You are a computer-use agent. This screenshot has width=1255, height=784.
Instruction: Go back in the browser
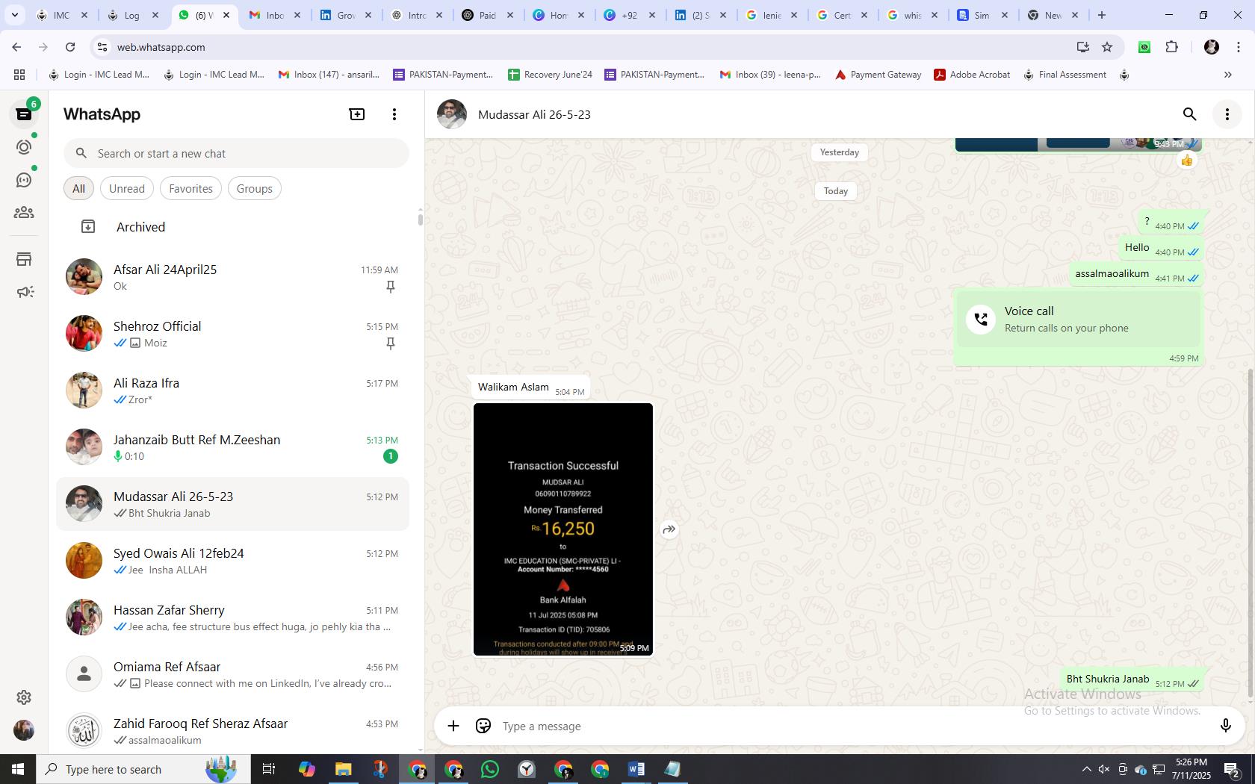click(x=16, y=47)
